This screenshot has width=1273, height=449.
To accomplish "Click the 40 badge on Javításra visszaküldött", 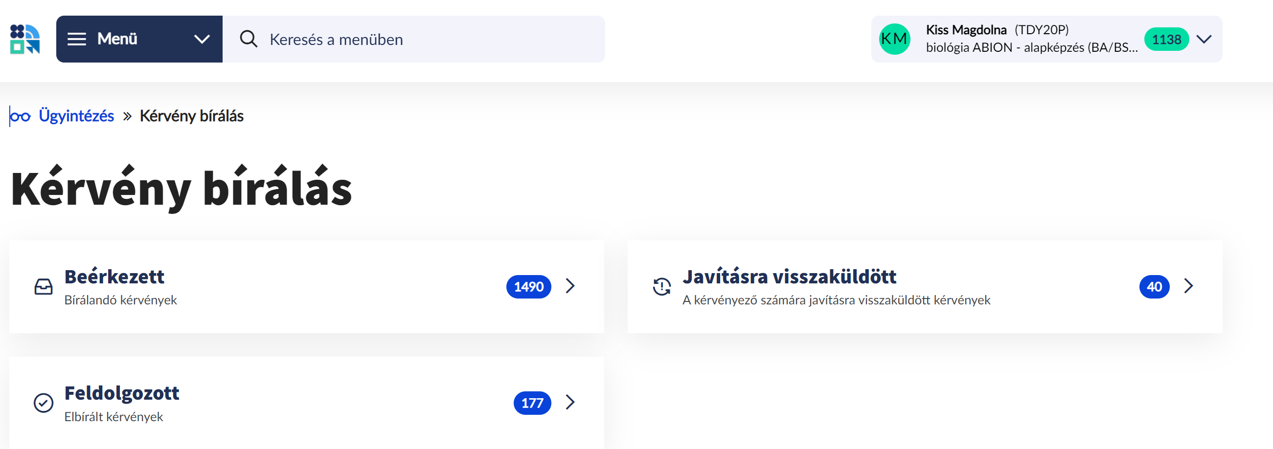I will pos(1154,286).
